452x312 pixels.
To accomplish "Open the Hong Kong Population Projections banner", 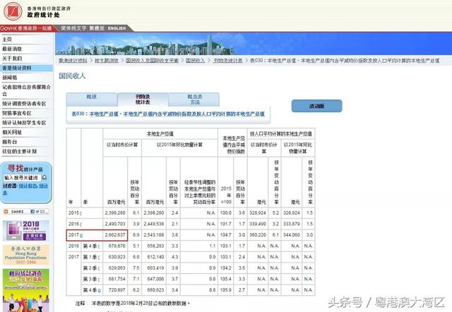I will point(25,256).
